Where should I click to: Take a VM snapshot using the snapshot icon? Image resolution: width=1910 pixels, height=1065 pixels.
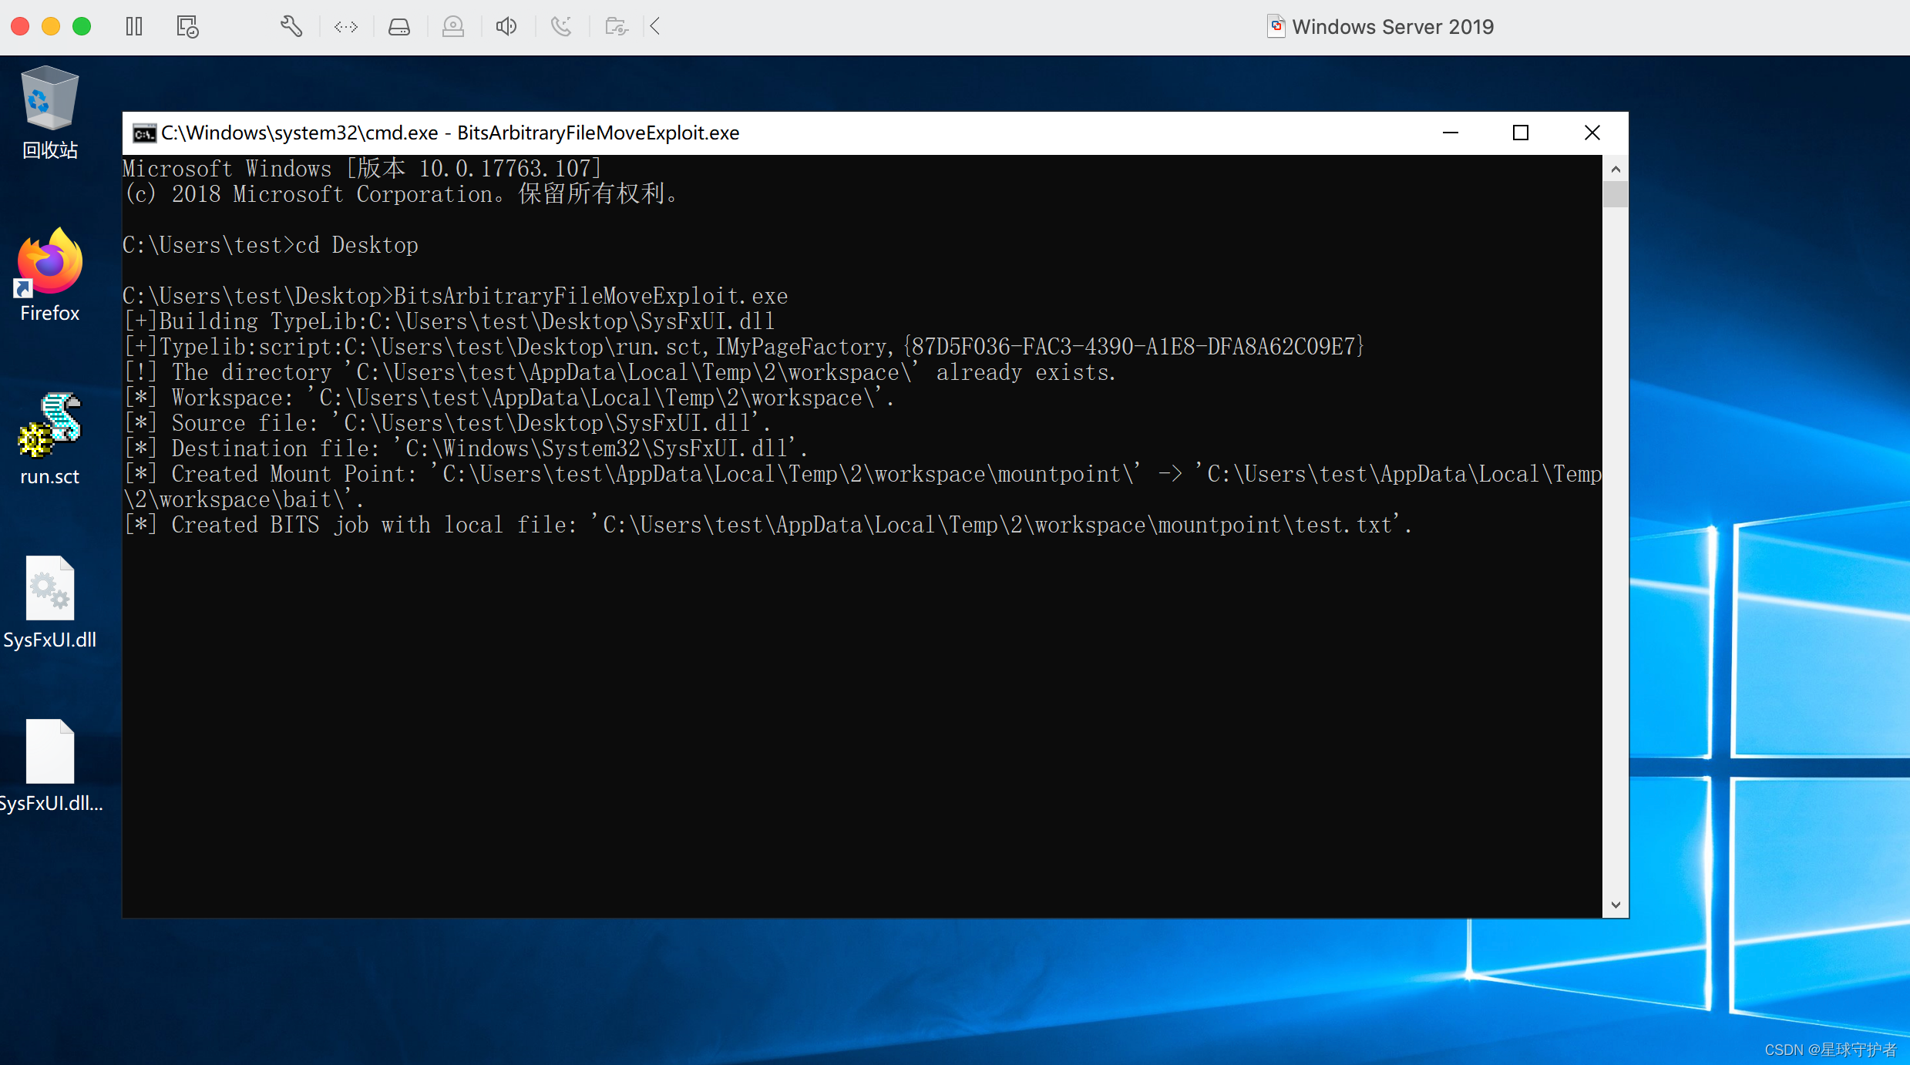pos(187,26)
